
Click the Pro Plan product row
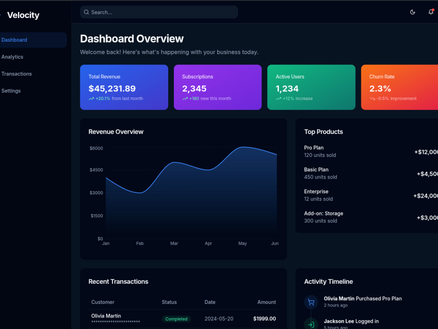click(371, 151)
